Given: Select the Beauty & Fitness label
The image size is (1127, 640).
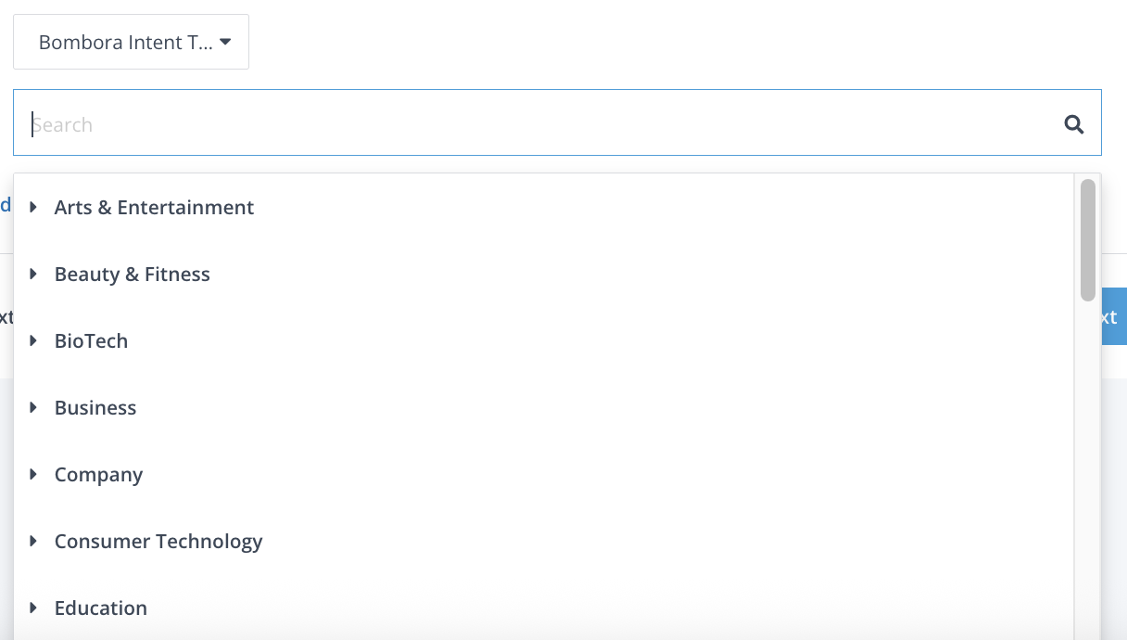Looking at the screenshot, I should point(133,275).
